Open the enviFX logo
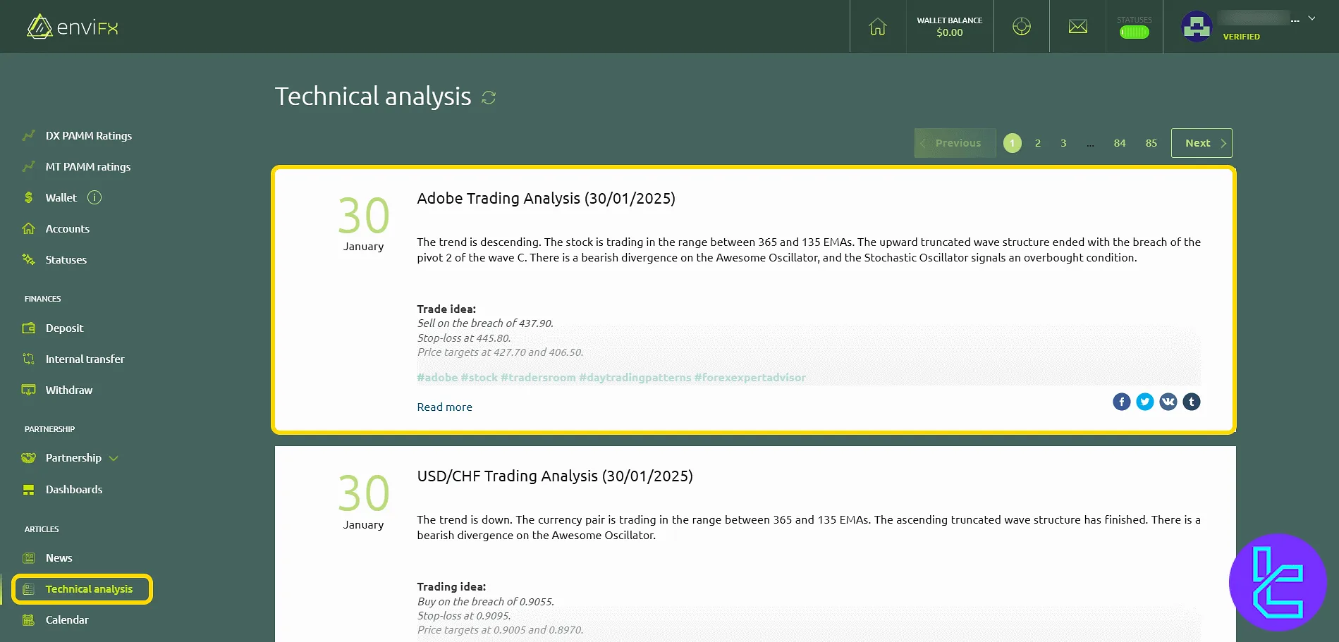 71,26
